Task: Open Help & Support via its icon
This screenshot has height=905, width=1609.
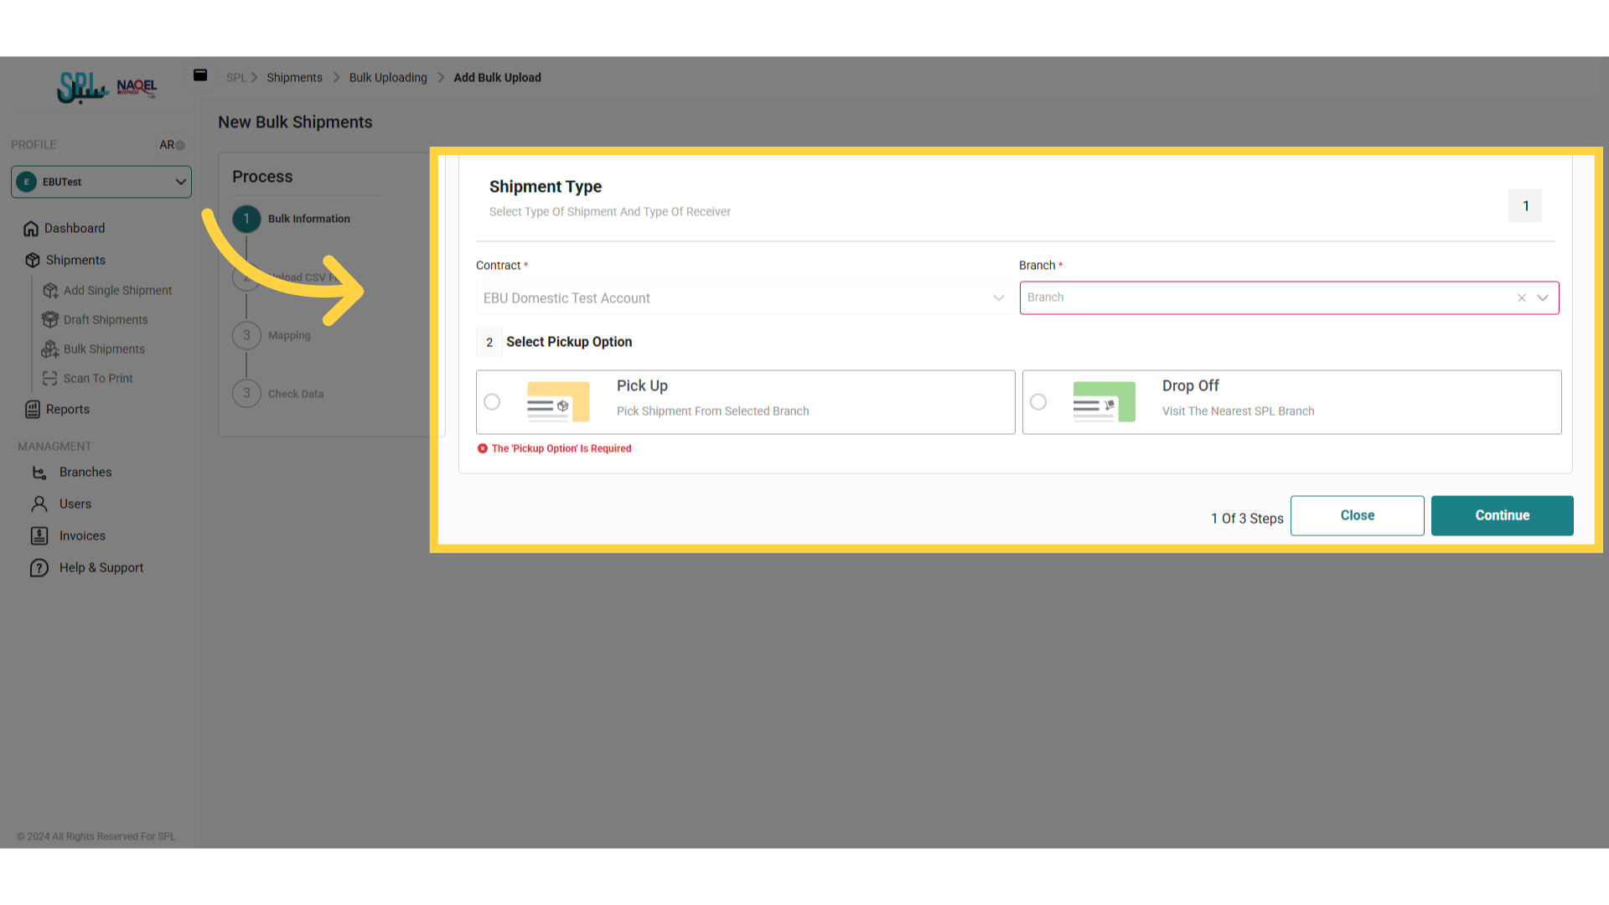Action: point(39,568)
